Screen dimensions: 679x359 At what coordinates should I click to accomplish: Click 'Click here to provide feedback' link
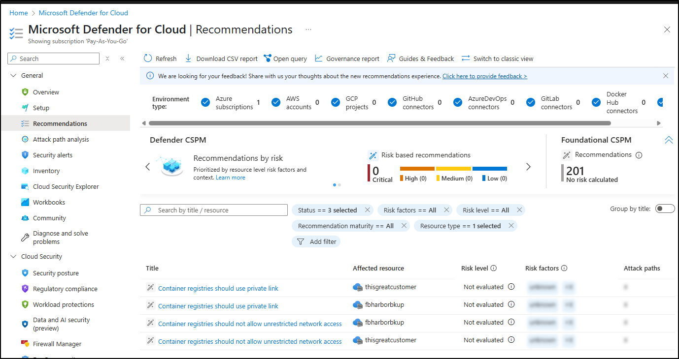tap(485, 76)
